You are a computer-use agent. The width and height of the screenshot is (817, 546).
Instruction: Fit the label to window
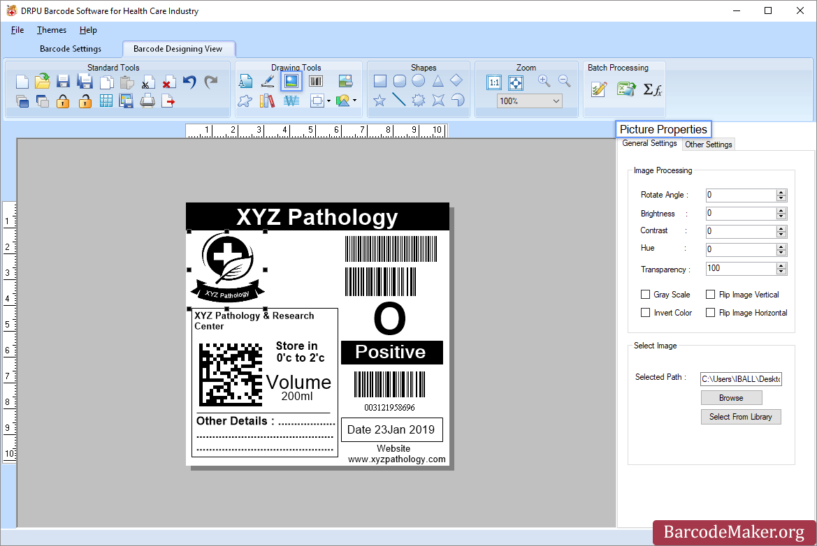(515, 82)
